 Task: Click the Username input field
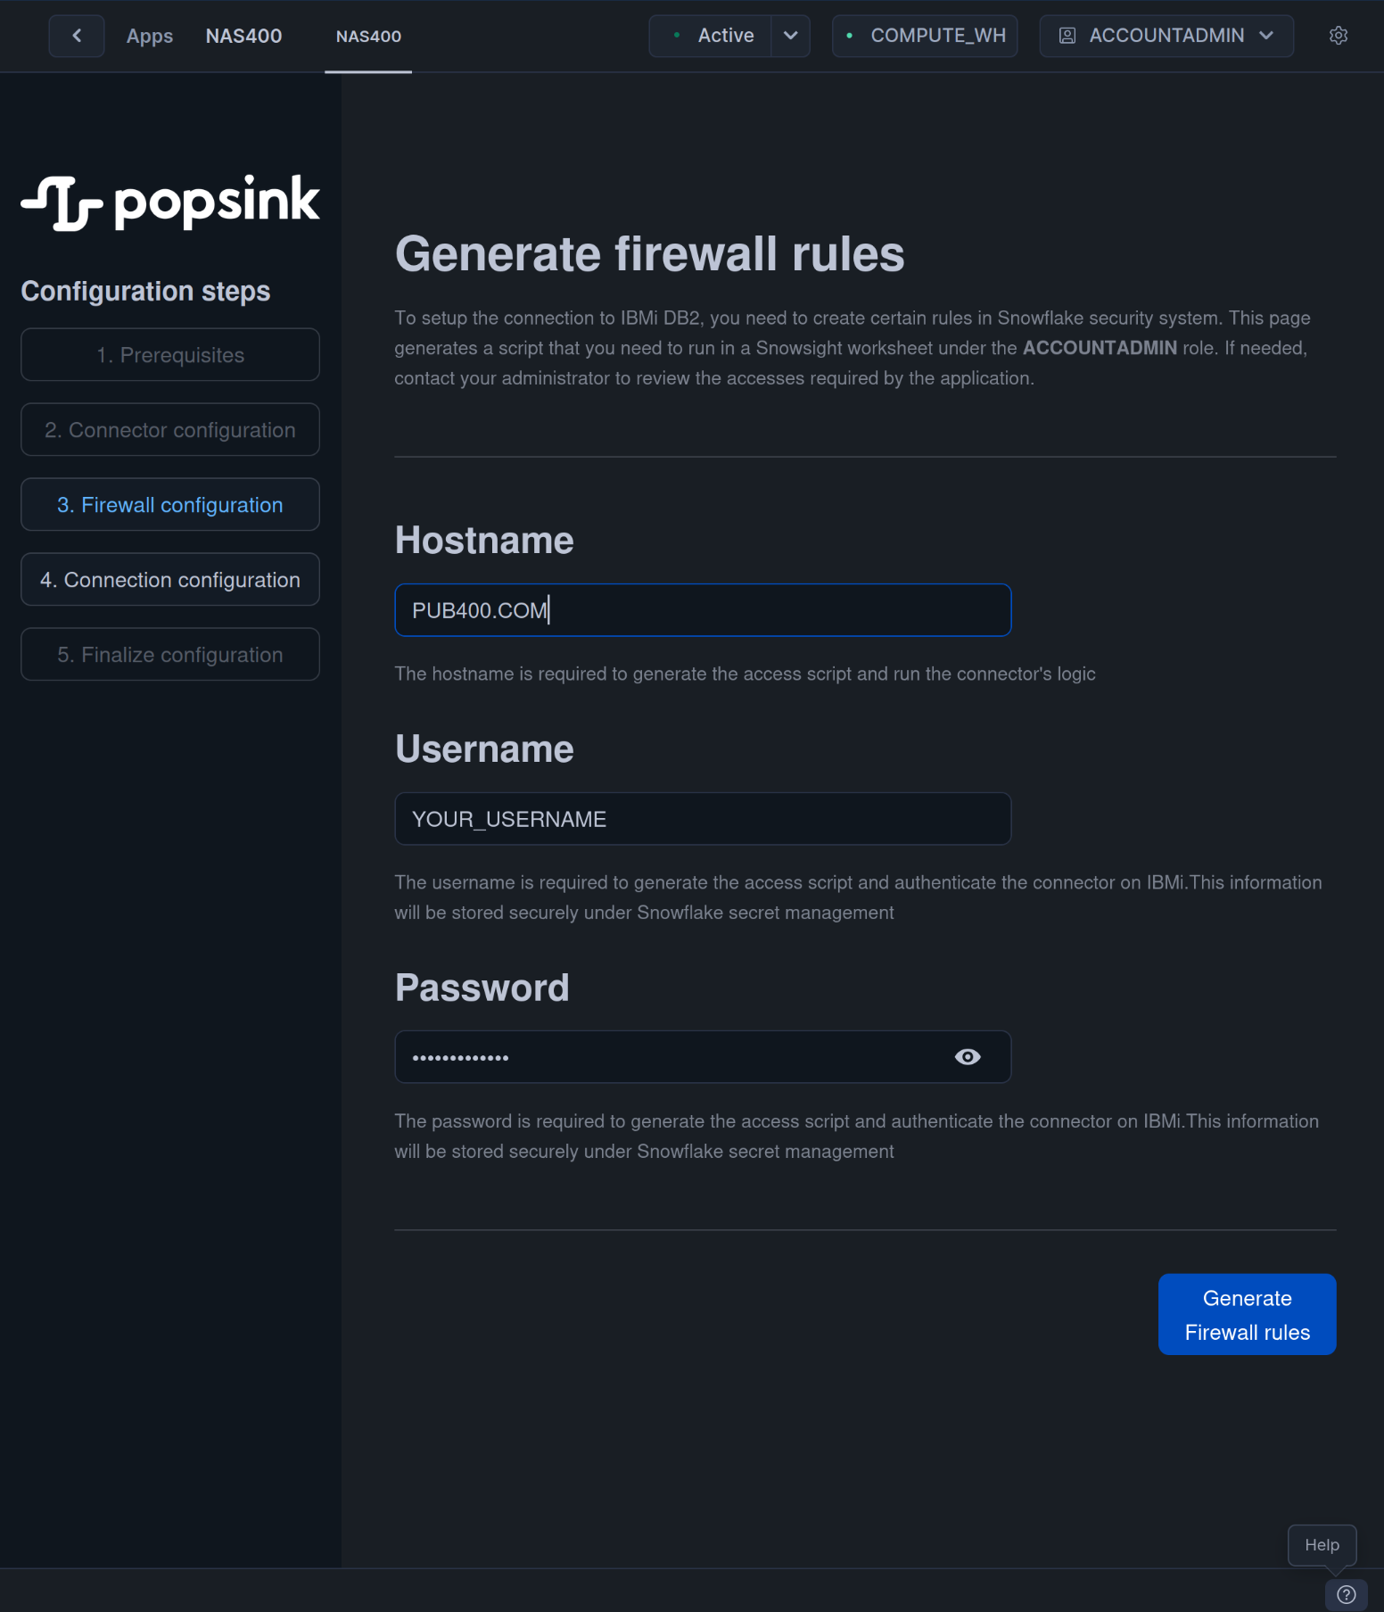coord(702,819)
